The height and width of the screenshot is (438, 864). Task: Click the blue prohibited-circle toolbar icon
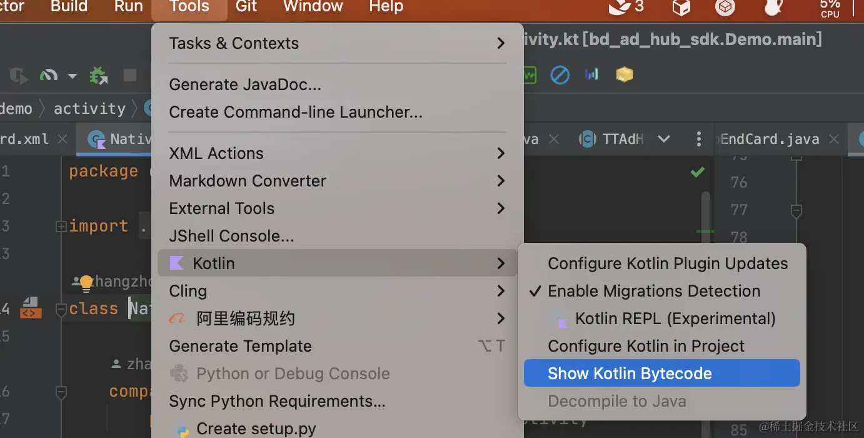560,75
